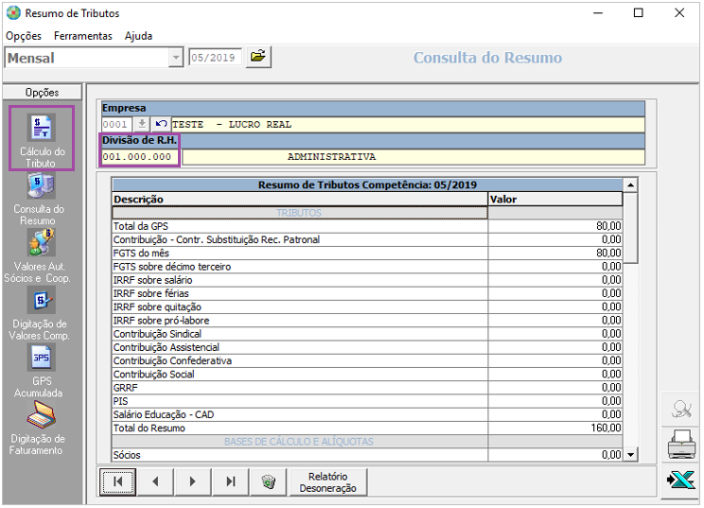Screen dimensions: 704x508
Task: Open the Ferramentas menu
Action: click(x=83, y=36)
